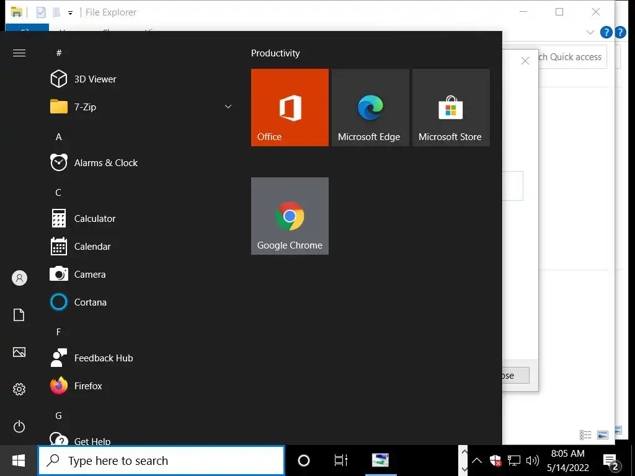Click the partially hidden Close dialog button

(515, 376)
